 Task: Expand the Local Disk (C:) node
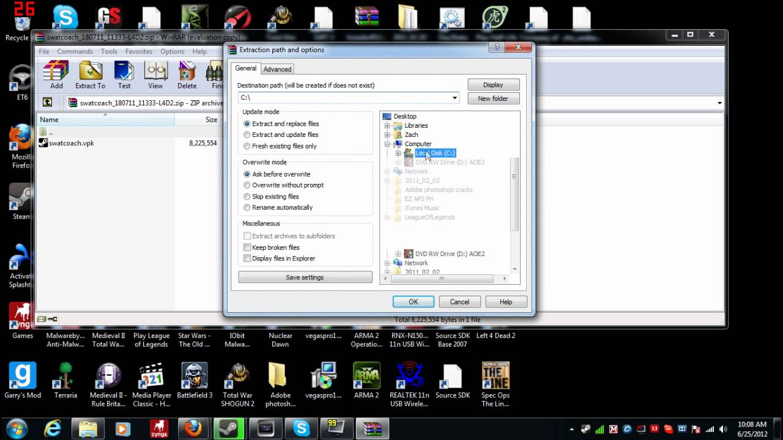(398, 153)
